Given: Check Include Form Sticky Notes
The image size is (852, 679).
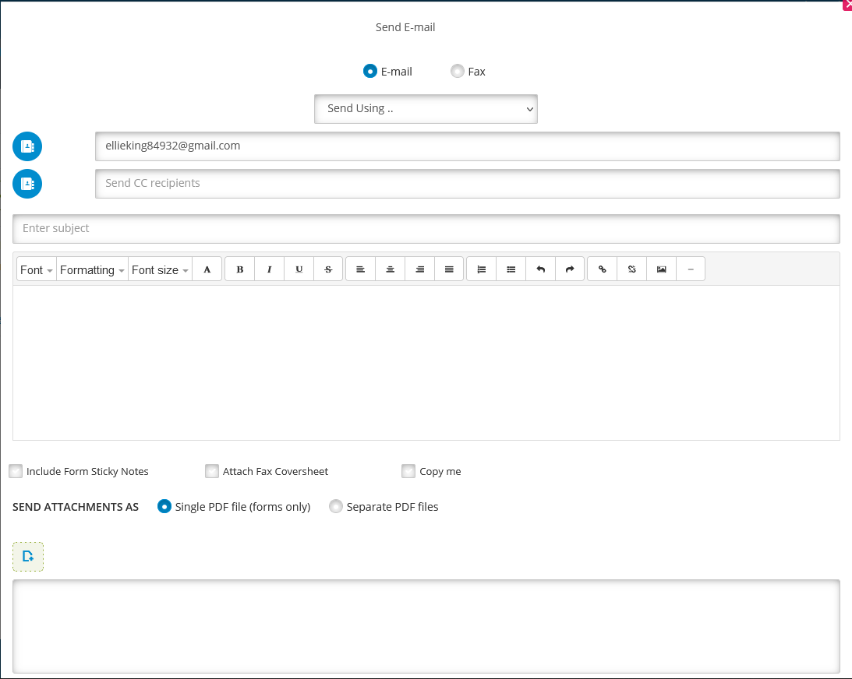Looking at the screenshot, I should click(15, 471).
